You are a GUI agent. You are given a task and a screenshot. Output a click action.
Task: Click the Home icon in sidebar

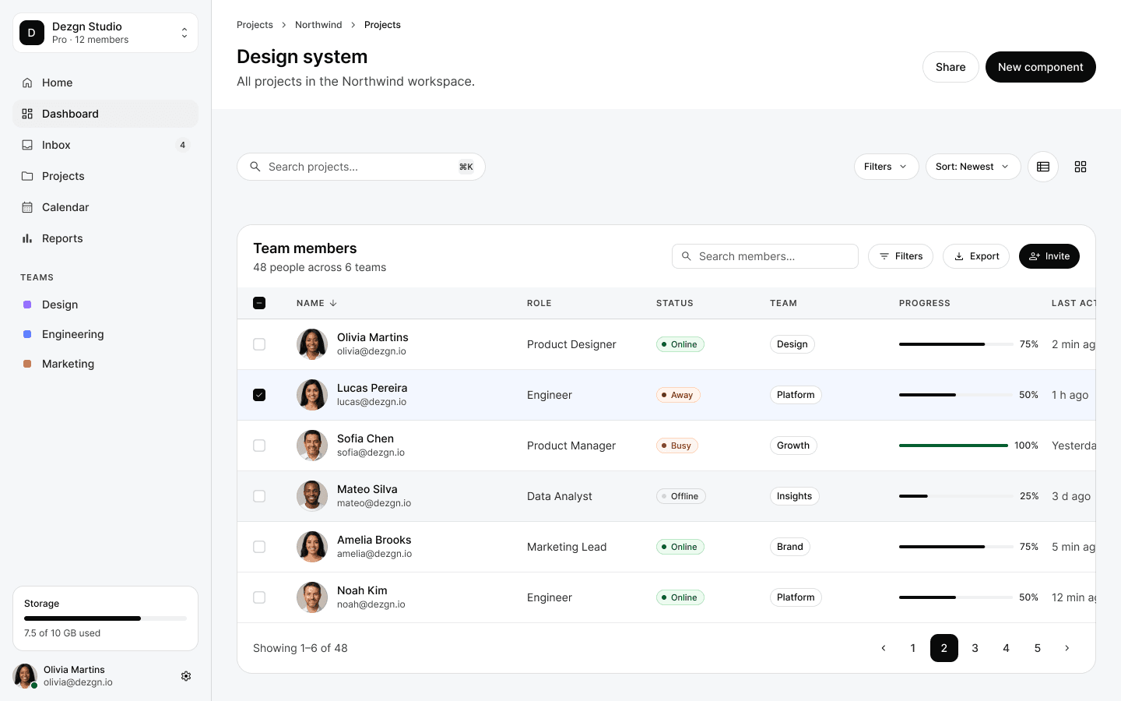click(x=27, y=83)
